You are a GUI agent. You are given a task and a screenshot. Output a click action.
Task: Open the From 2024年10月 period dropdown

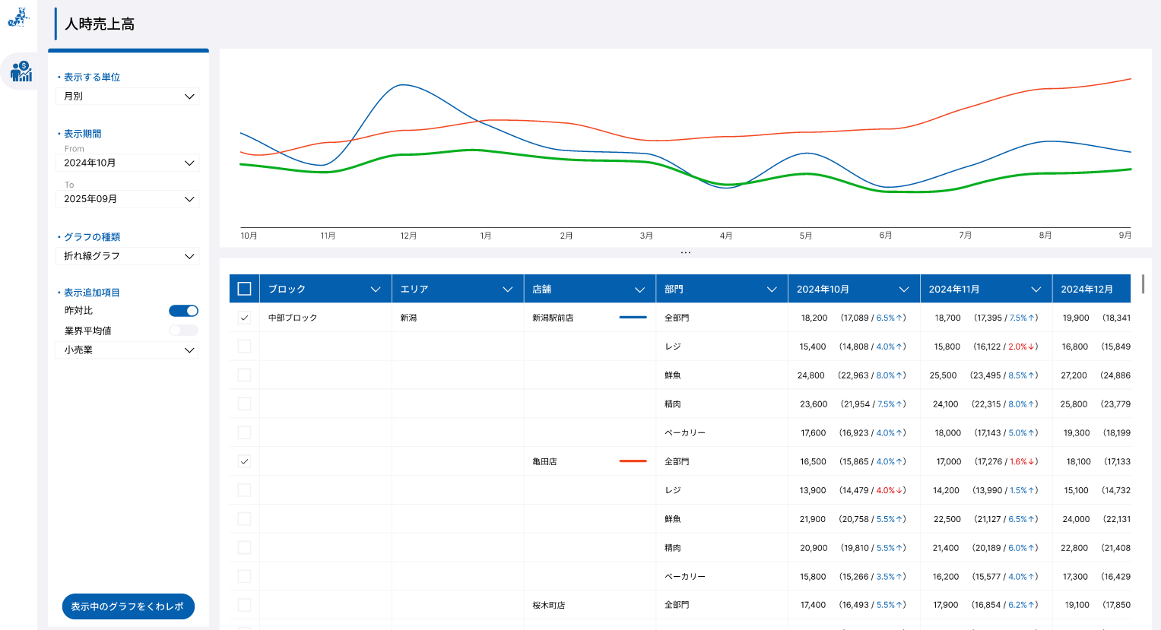click(x=127, y=163)
